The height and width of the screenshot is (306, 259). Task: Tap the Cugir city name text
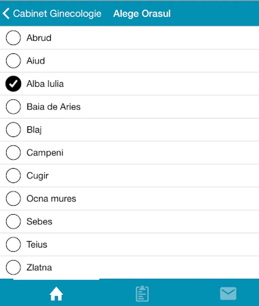click(38, 176)
